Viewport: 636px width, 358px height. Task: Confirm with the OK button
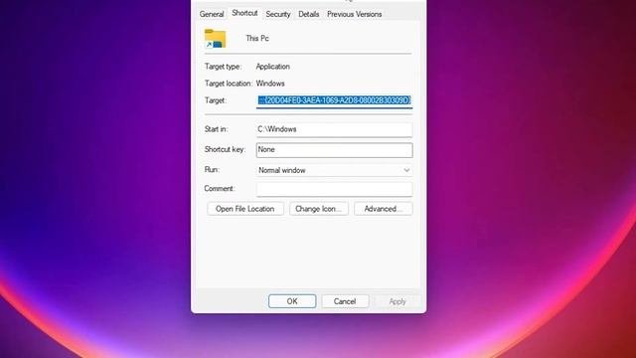tap(292, 301)
